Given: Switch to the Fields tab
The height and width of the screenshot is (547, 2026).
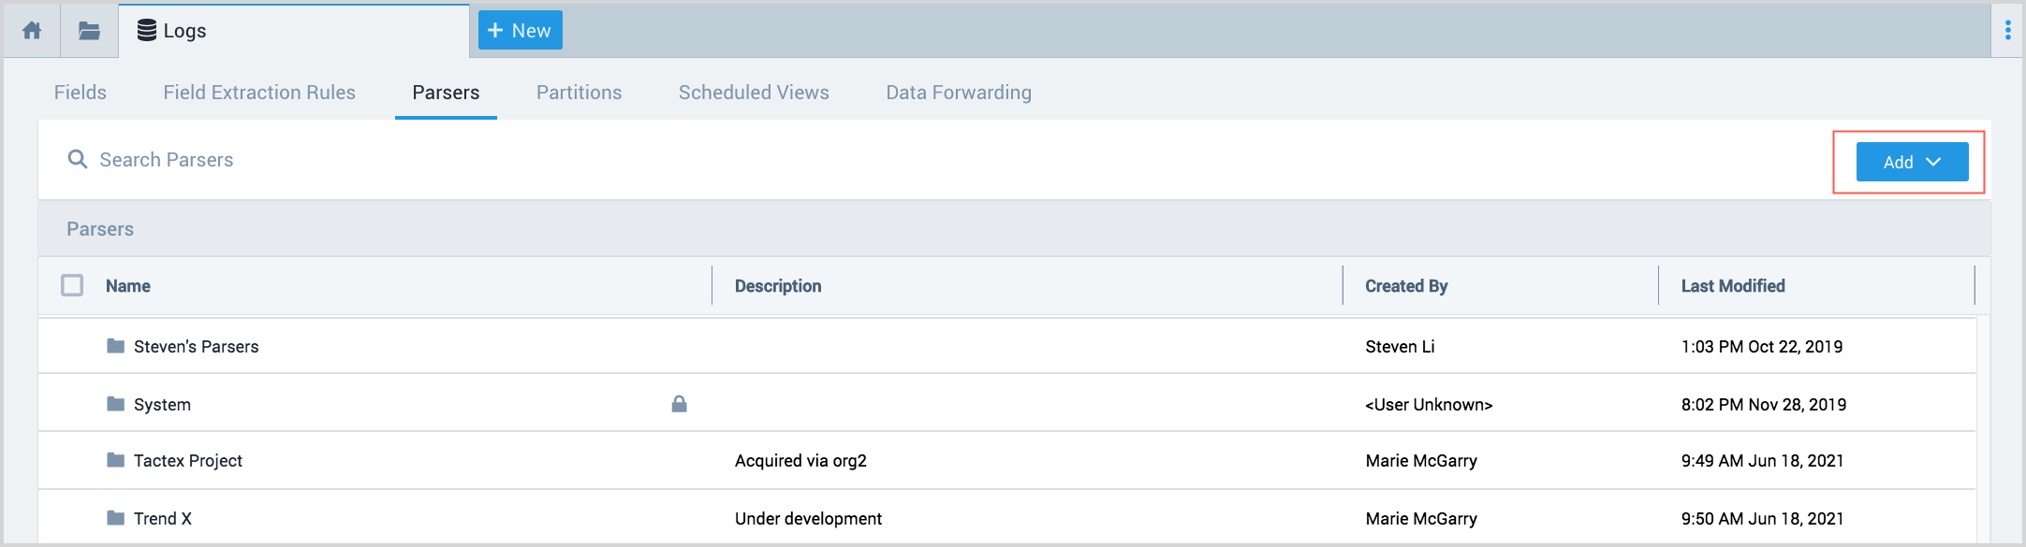Looking at the screenshot, I should pos(81,93).
